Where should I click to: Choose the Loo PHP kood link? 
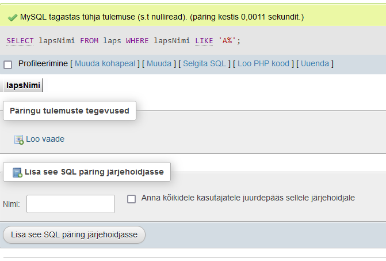263,63
